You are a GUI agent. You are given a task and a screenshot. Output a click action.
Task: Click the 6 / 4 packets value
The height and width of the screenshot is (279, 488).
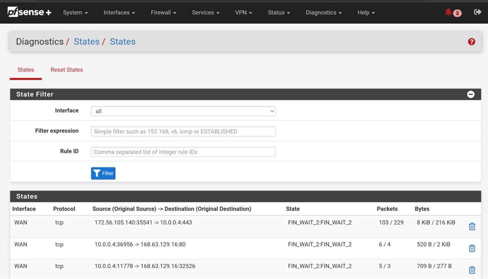point(385,244)
